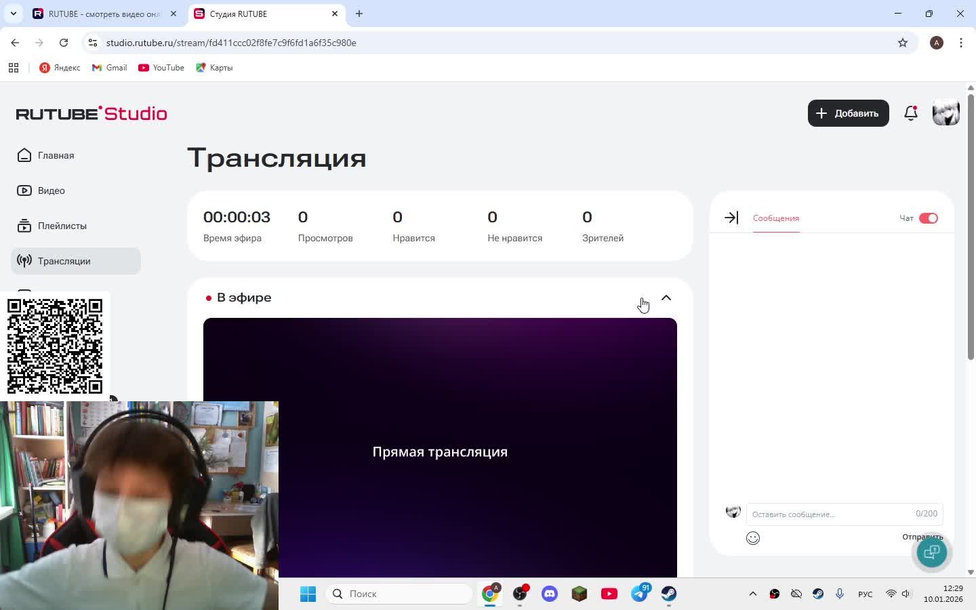Switch to the Сообщения tab
Viewport: 976px width, 610px height.
point(776,218)
